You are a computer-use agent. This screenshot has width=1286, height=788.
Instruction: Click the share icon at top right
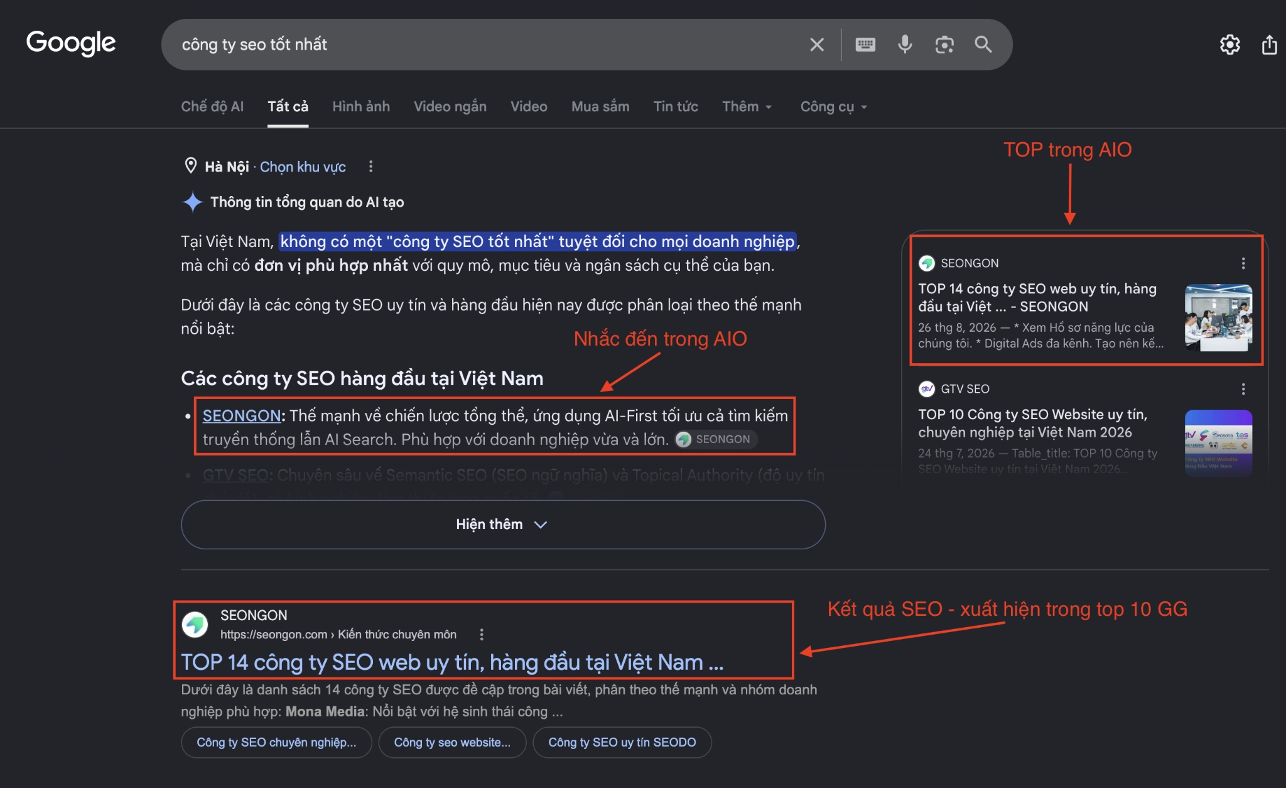pyautogui.click(x=1270, y=45)
